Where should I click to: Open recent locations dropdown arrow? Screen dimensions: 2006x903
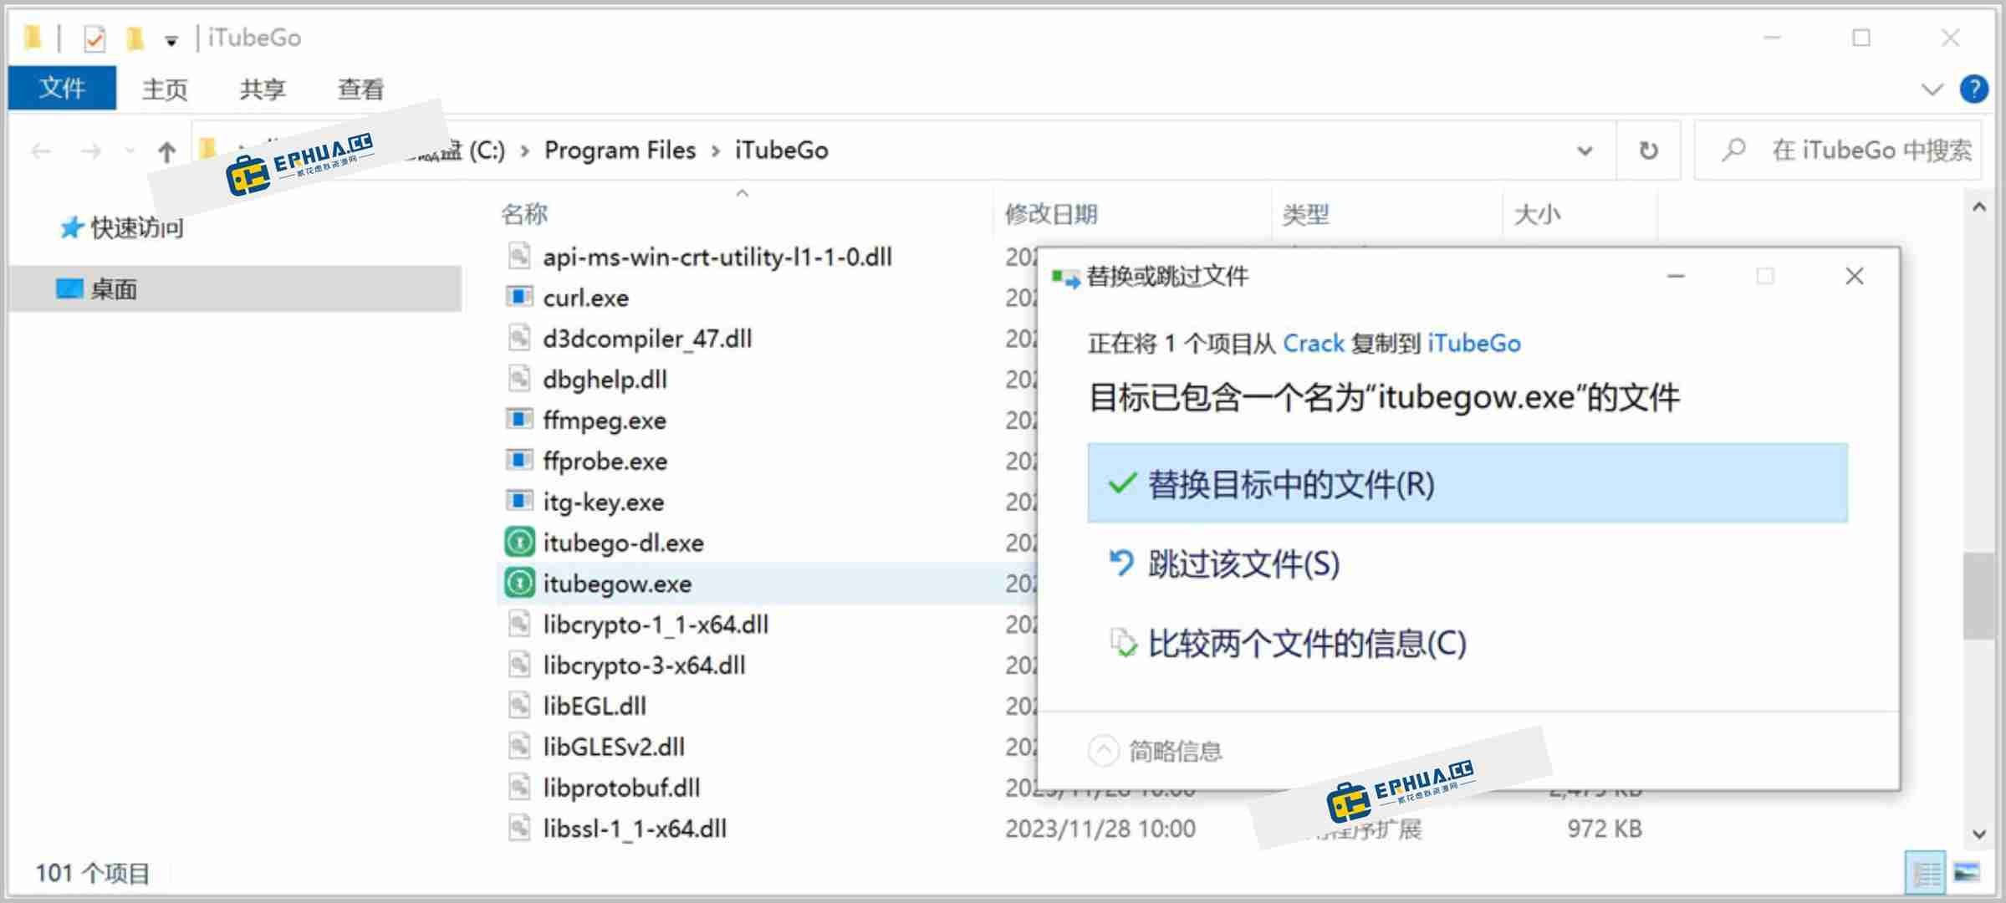pyautogui.click(x=130, y=151)
